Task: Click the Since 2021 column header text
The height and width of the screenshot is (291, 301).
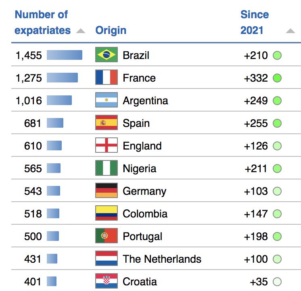Action: click(x=255, y=22)
